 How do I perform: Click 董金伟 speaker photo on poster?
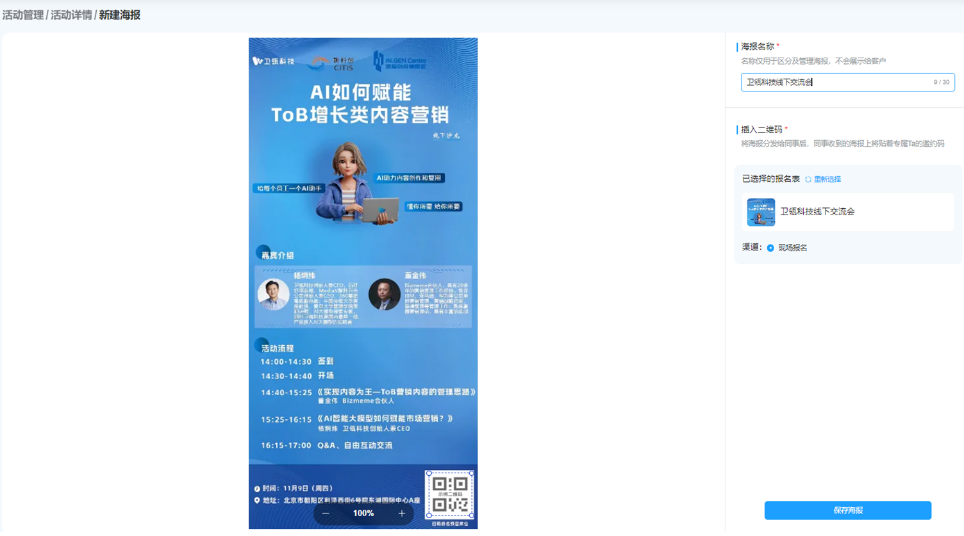(x=385, y=295)
